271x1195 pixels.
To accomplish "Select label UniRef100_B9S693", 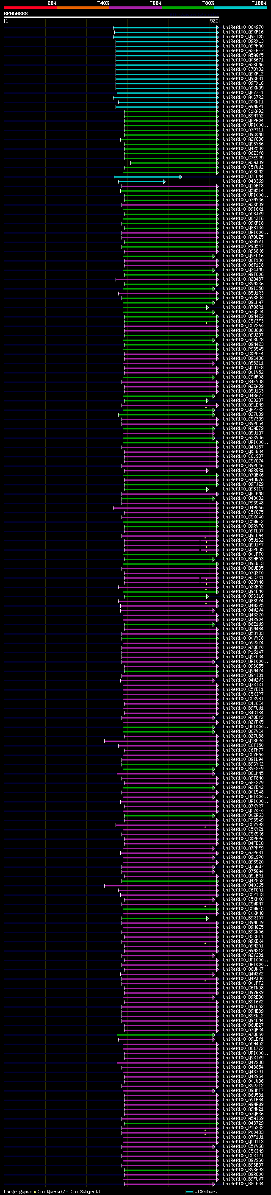I will 243,1170.
